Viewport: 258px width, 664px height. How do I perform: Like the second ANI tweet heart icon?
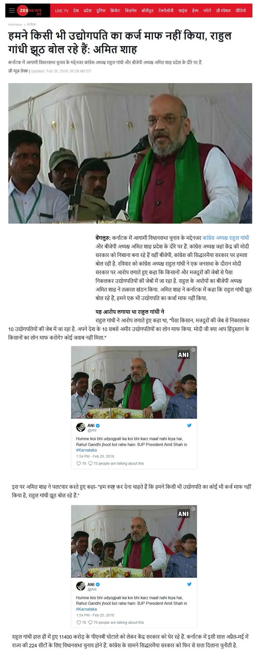coord(79,622)
